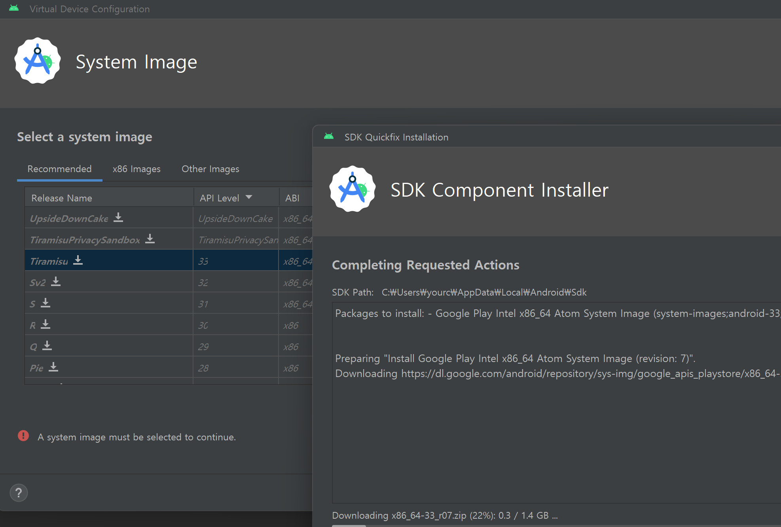Open the Other Images tab

click(x=210, y=169)
